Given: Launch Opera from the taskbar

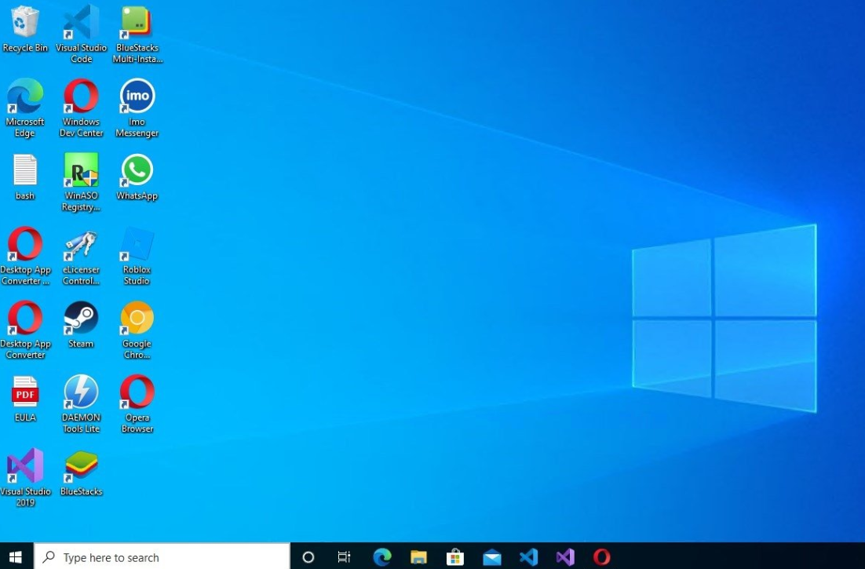Looking at the screenshot, I should (602, 557).
